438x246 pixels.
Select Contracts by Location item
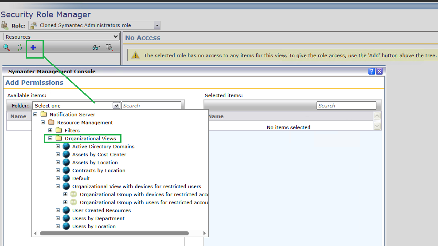[x=98, y=171]
